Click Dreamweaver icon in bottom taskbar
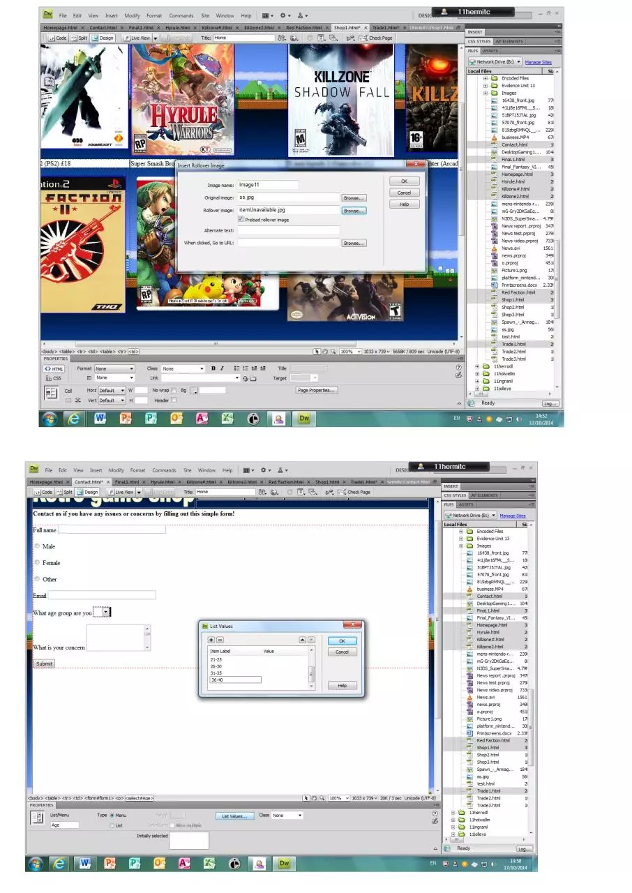The image size is (632, 893). coord(284,864)
